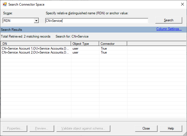
Task: Click the RDN or anchor value text field
Action: (x=97, y=20)
